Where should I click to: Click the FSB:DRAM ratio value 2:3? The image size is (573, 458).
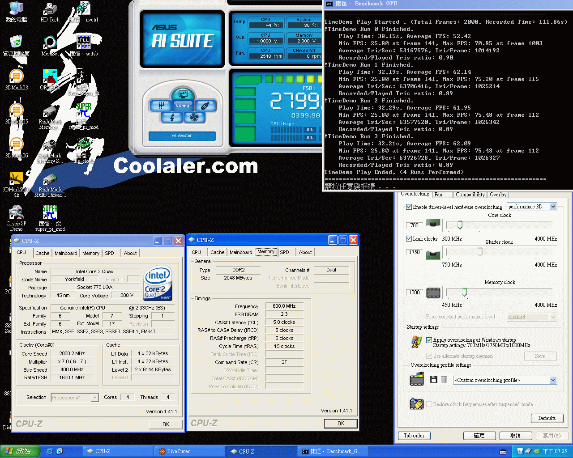coord(284,314)
